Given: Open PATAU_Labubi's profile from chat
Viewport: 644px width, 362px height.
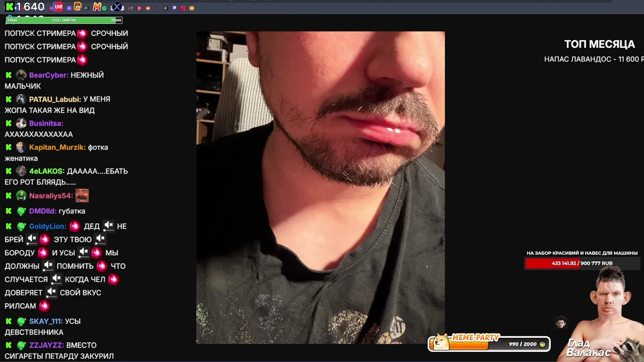Looking at the screenshot, I should pos(55,99).
